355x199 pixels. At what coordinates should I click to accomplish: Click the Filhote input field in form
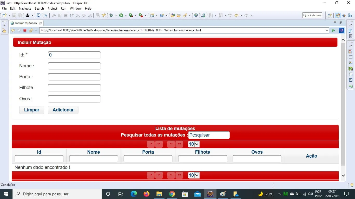pos(74,88)
